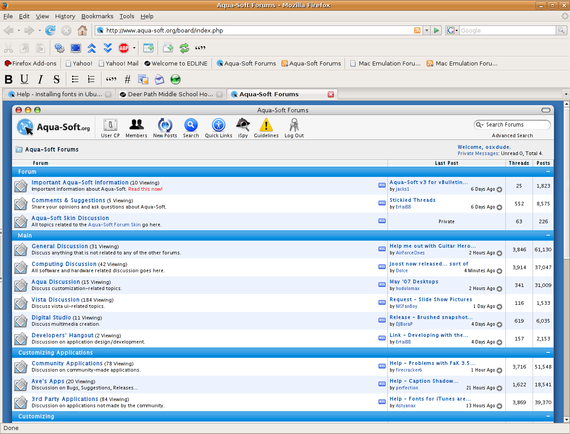Open the forum Guidelines
The image size is (570, 434).
coord(266,128)
